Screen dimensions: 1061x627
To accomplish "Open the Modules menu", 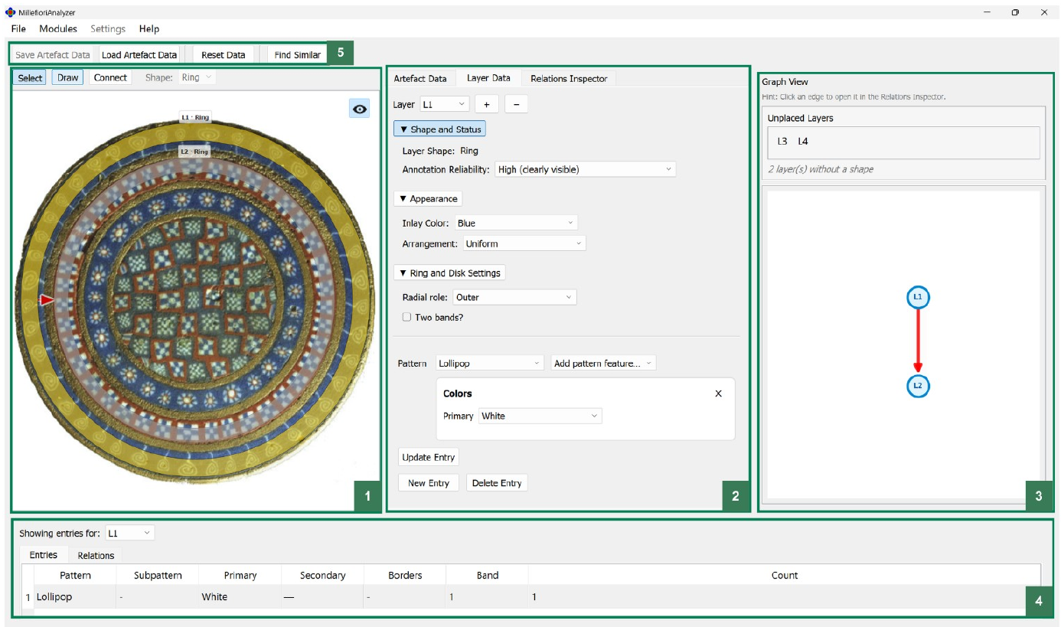I will tap(58, 29).
